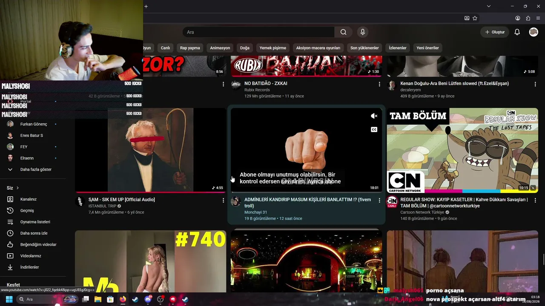Viewport: 545px width, 306px height.
Task: Open options for ADMİNLERİ KANDIRIP video
Action: click(379, 200)
